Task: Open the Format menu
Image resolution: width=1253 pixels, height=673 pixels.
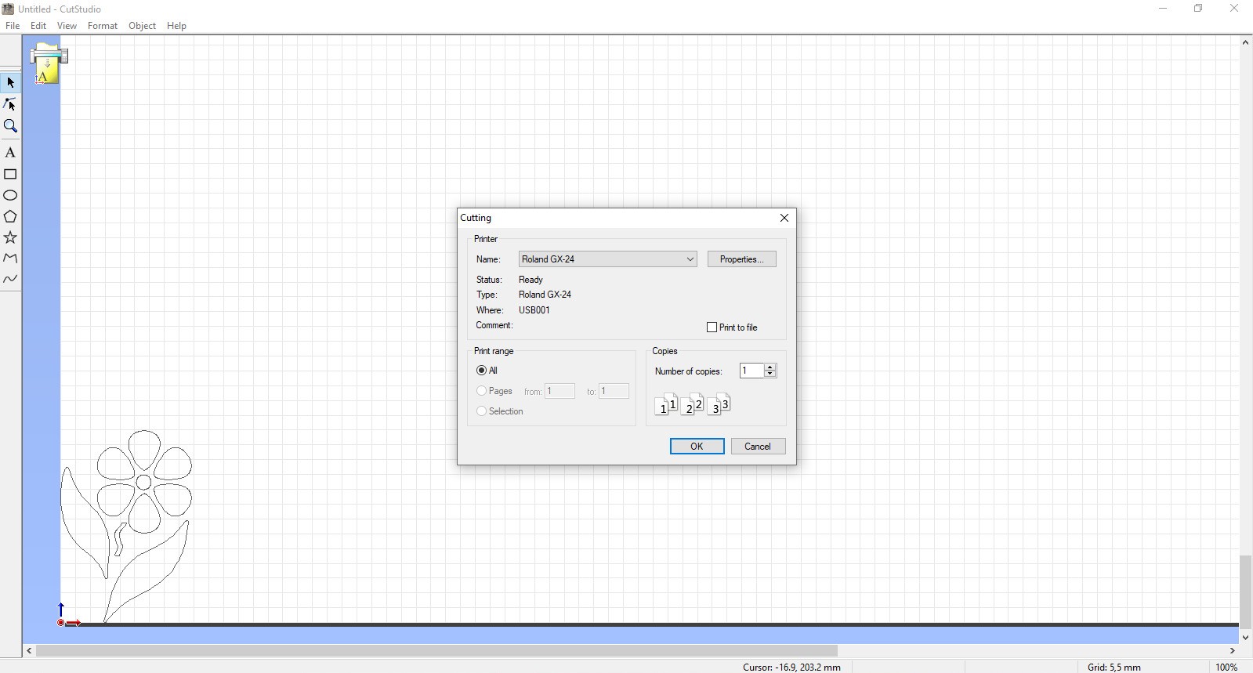Action: 103,26
